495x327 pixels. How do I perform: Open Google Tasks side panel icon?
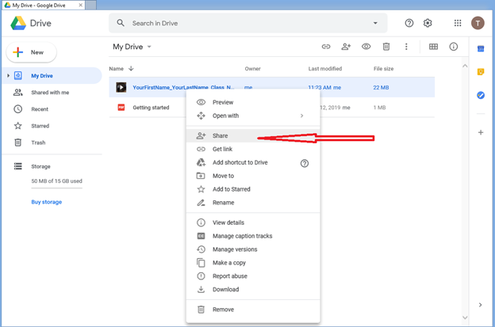tap(481, 95)
